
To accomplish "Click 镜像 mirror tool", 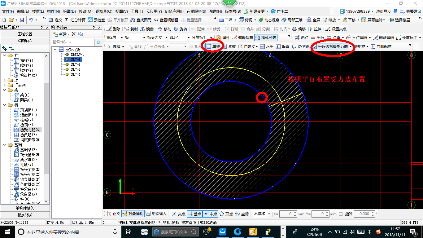I will 147,29.
